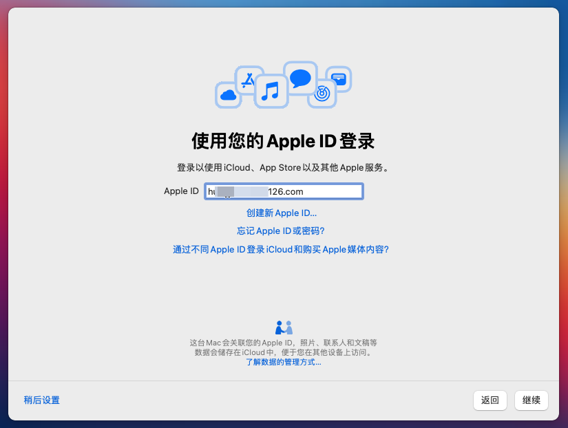Click the 返回 back button
The width and height of the screenshot is (568, 428).
[x=490, y=400]
